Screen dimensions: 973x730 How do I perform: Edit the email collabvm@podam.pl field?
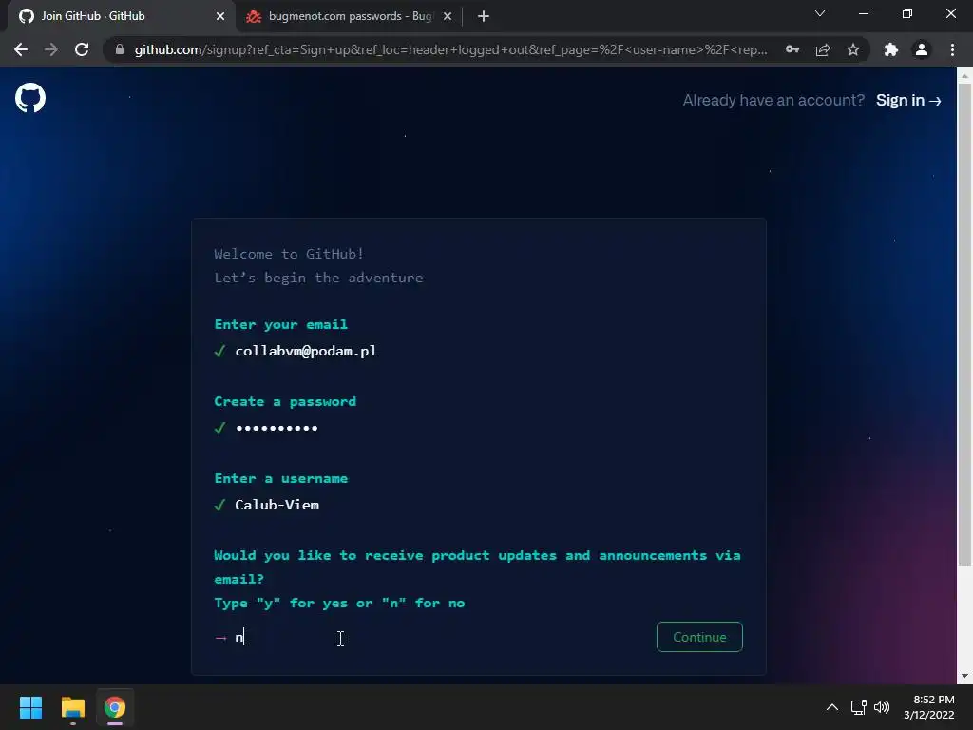(306, 351)
